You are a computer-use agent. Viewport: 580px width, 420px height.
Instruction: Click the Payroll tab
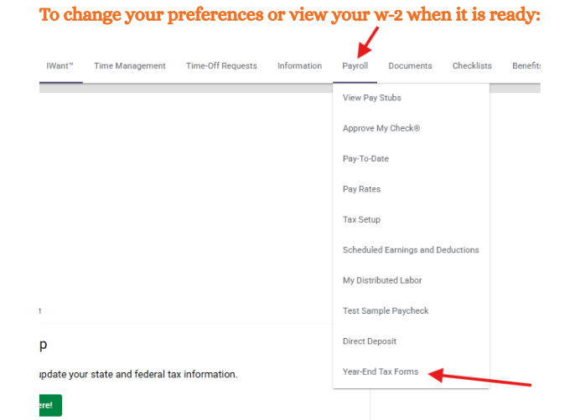(x=355, y=66)
